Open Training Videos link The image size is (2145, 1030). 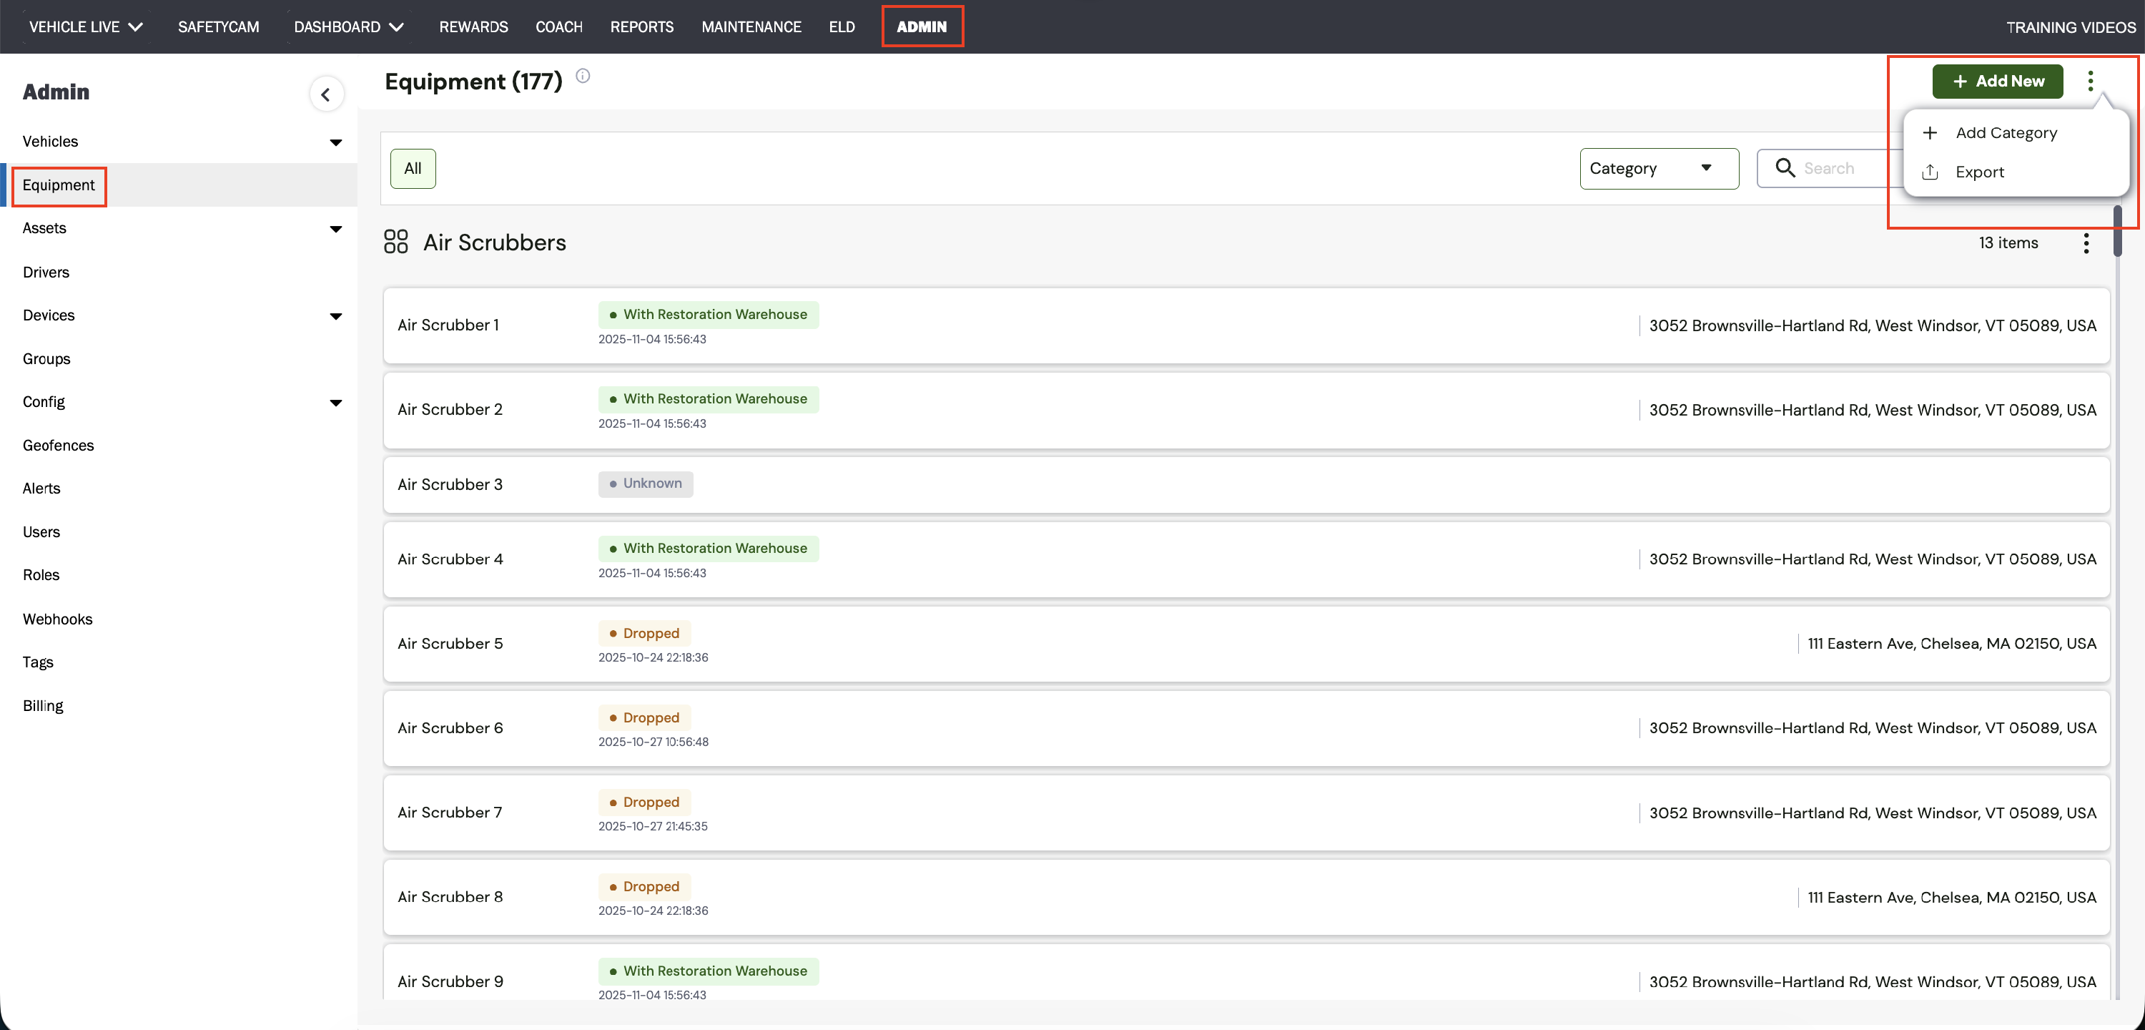coord(2070,27)
